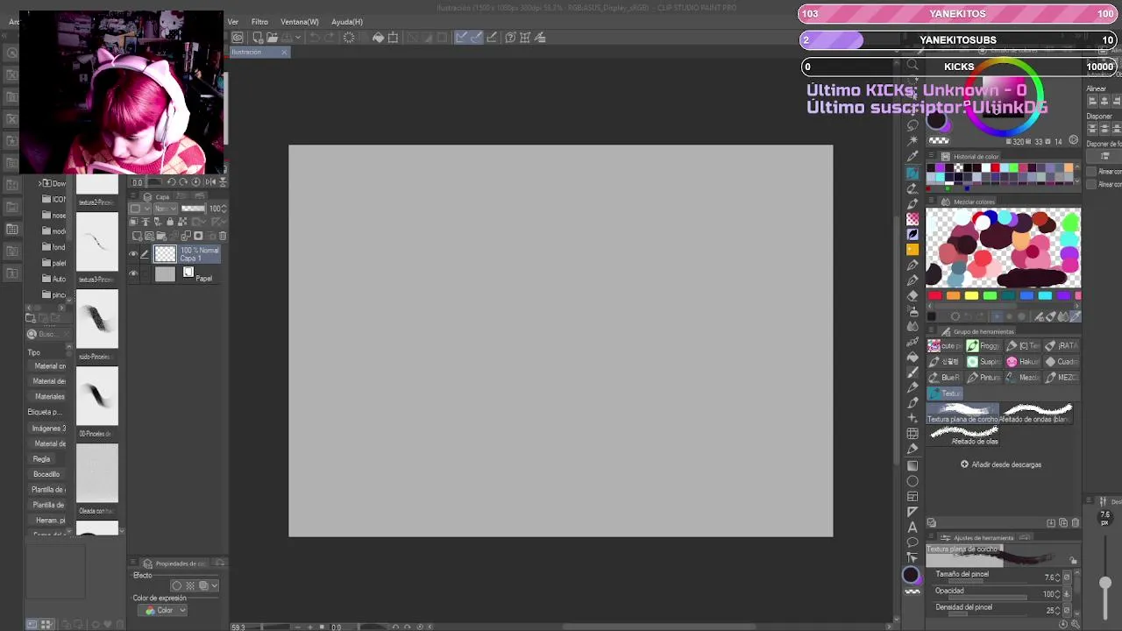Click the vertical brush size slider handle
Screen dimensions: 1122x631
tap(1105, 583)
